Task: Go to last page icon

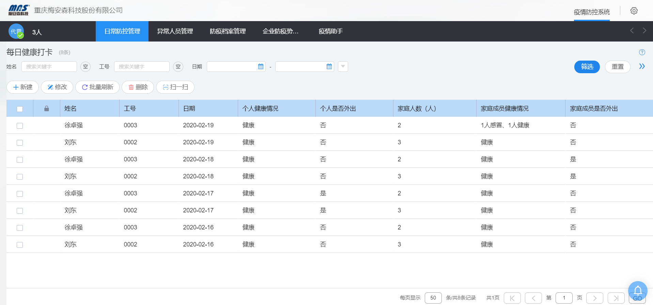Action: [616, 298]
